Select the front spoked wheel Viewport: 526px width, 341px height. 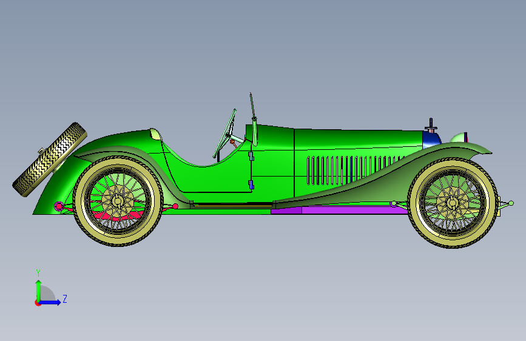pyautogui.click(x=453, y=203)
